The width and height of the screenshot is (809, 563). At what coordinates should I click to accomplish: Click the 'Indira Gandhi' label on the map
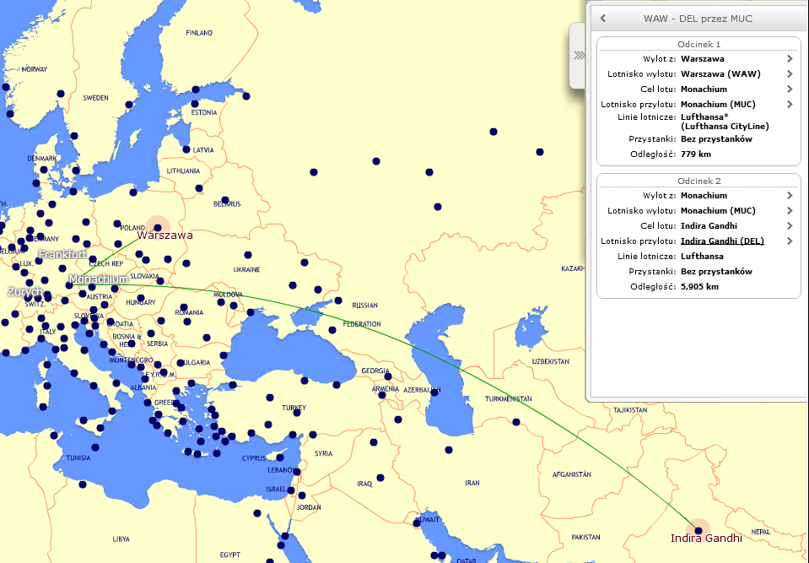[x=706, y=539]
